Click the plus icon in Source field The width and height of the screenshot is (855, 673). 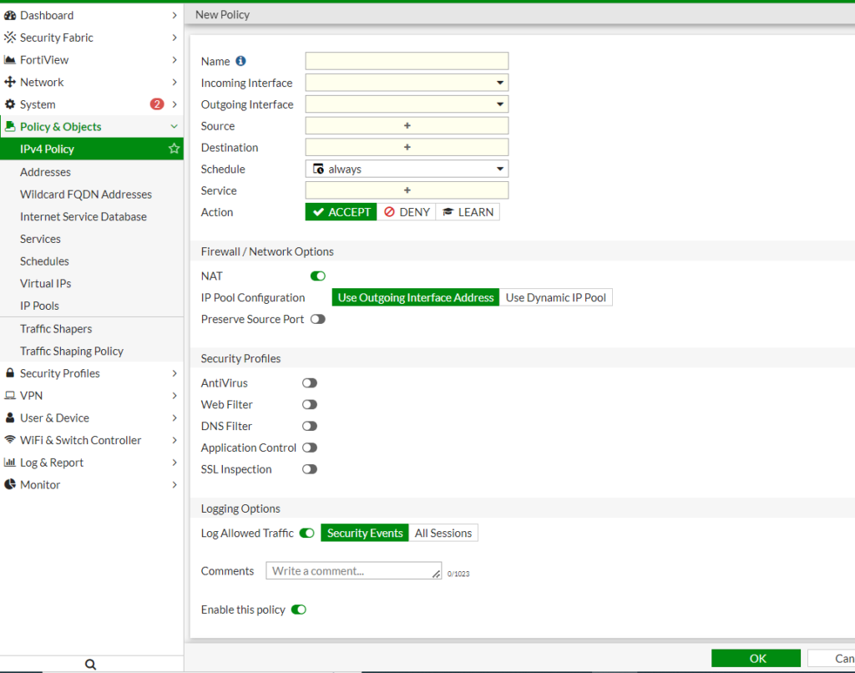(407, 125)
